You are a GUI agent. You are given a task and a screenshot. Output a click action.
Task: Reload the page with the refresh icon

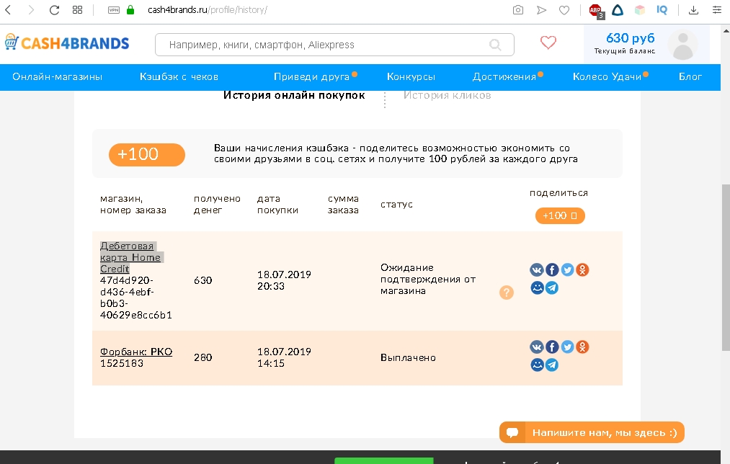point(55,10)
